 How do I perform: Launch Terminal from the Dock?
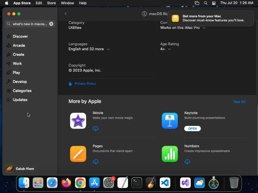137,183
